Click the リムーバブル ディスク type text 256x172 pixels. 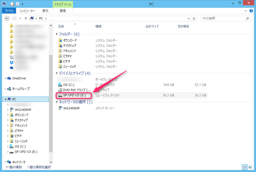(107, 95)
